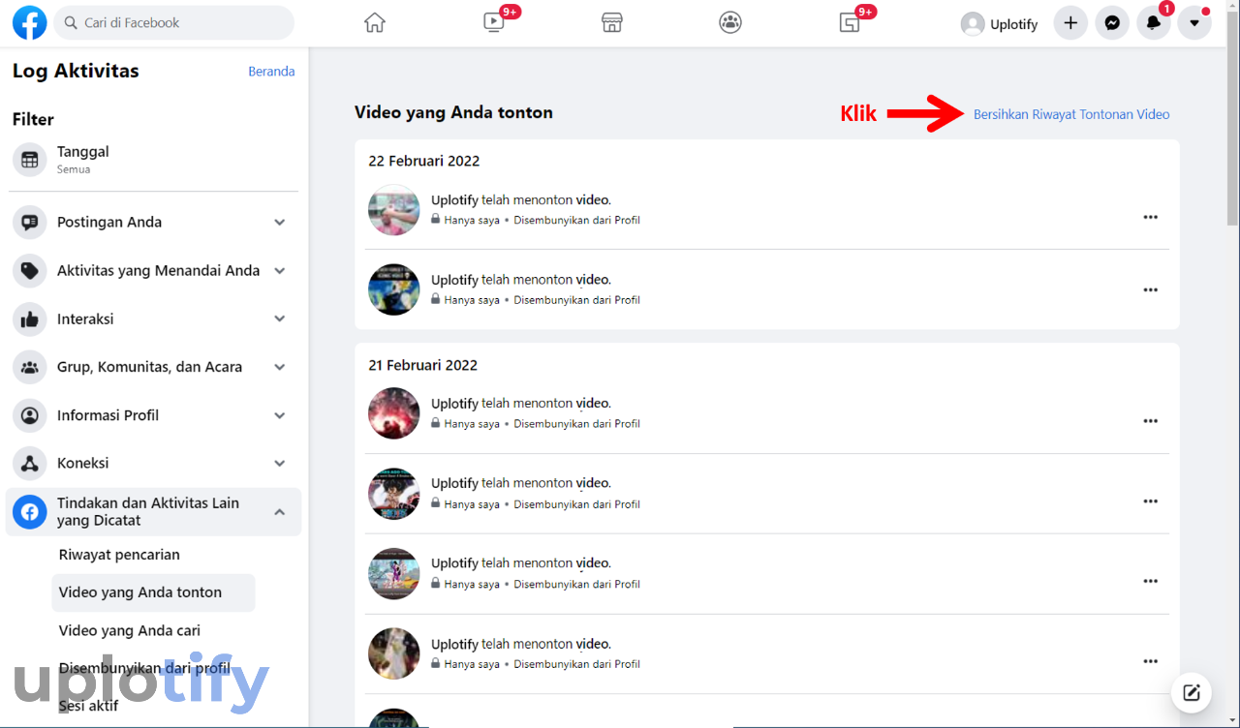Open options for fourth 21 Februari video
The height and width of the screenshot is (728, 1240).
click(1151, 661)
